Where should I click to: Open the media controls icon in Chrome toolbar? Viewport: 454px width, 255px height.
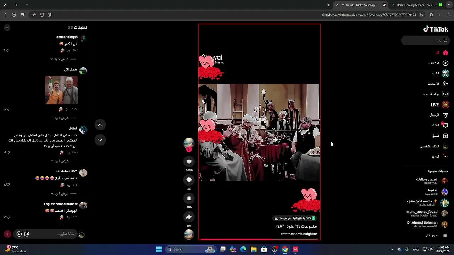click(22, 15)
